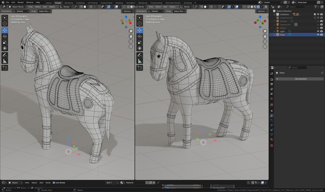Open Global orientation dropdown in left viewport

pos(66,7)
